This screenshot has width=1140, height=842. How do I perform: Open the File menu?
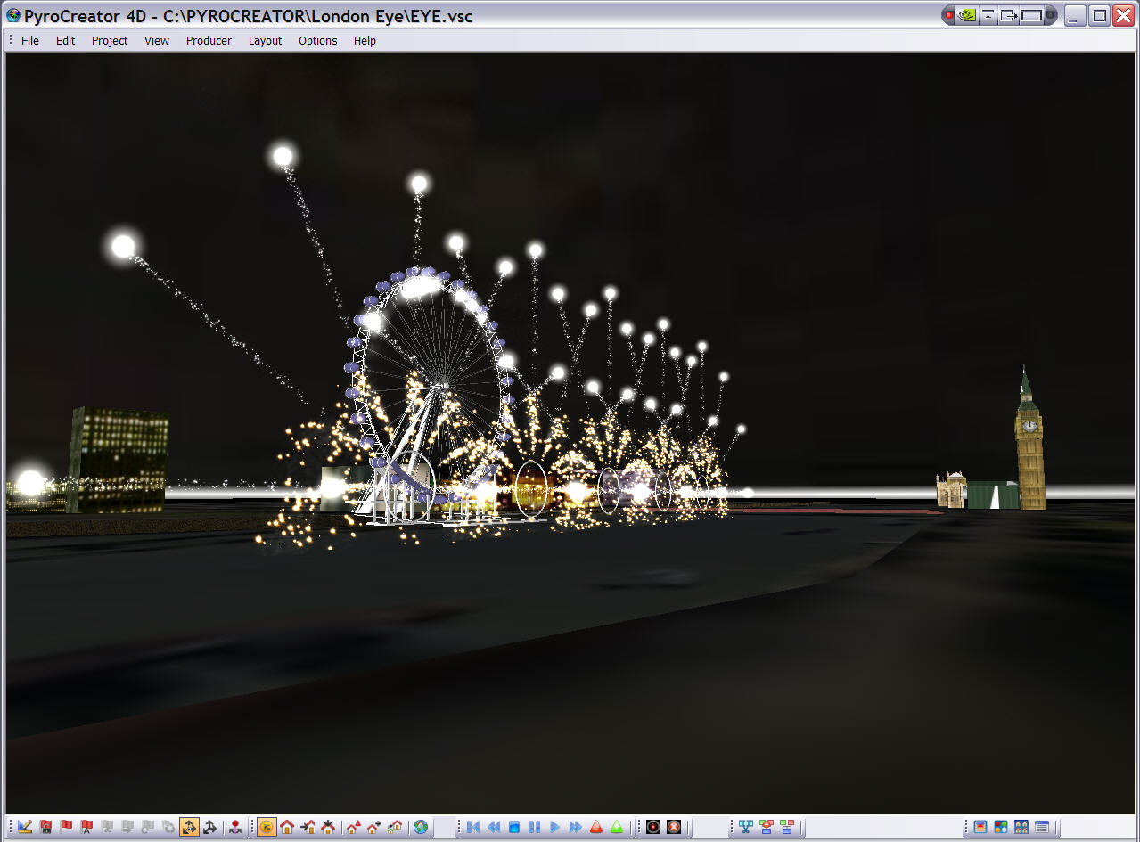[x=30, y=40]
